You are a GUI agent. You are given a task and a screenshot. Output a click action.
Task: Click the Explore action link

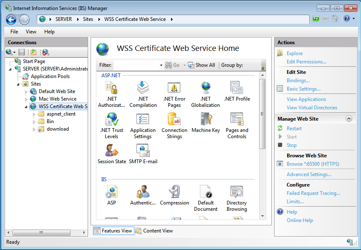[x=295, y=53]
